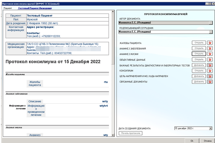Click red X beside Важные результаты диагностики
215x143 pixels.
[210, 65]
